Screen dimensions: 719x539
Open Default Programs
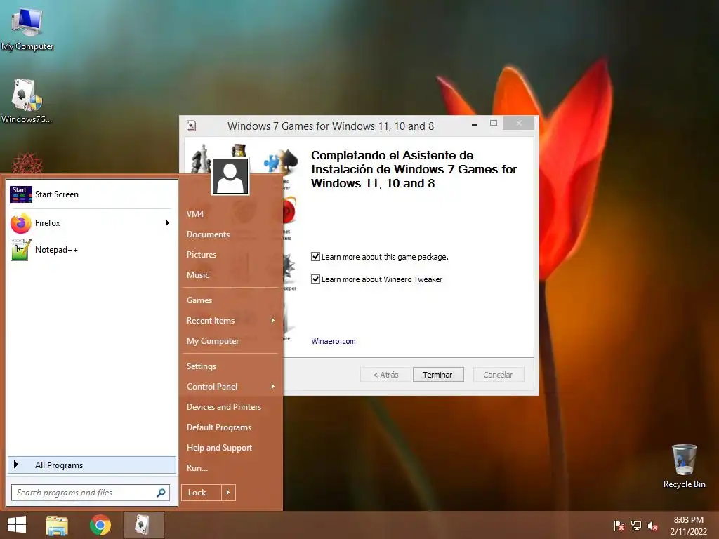(x=219, y=427)
